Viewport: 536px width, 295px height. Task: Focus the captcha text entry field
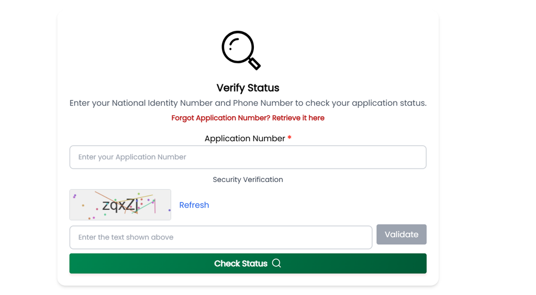pos(221,237)
